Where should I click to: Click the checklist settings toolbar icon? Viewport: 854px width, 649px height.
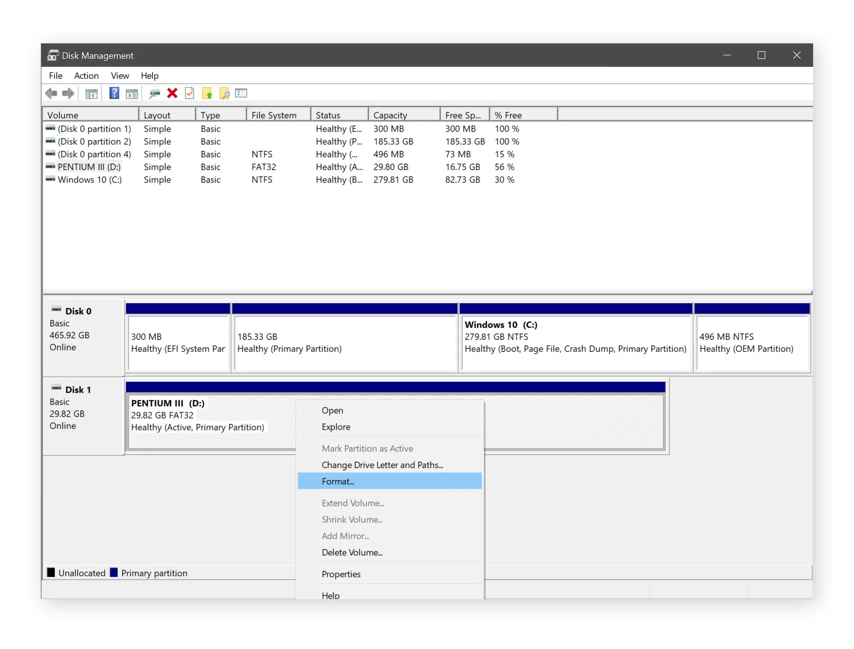[241, 93]
